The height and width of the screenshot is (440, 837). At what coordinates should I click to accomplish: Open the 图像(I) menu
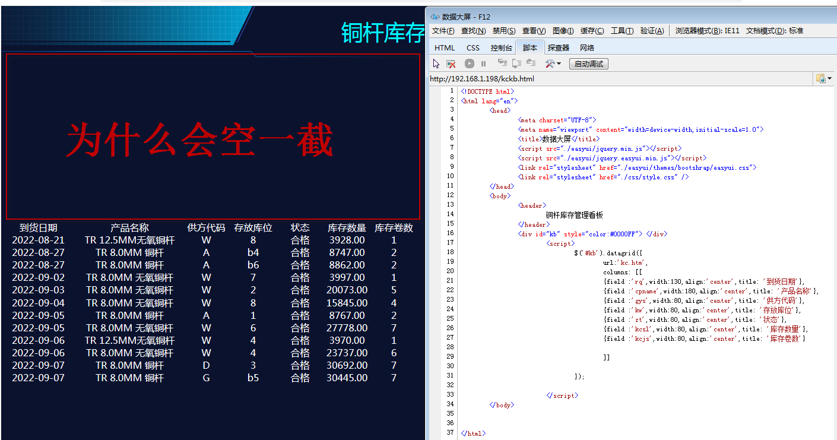click(563, 31)
